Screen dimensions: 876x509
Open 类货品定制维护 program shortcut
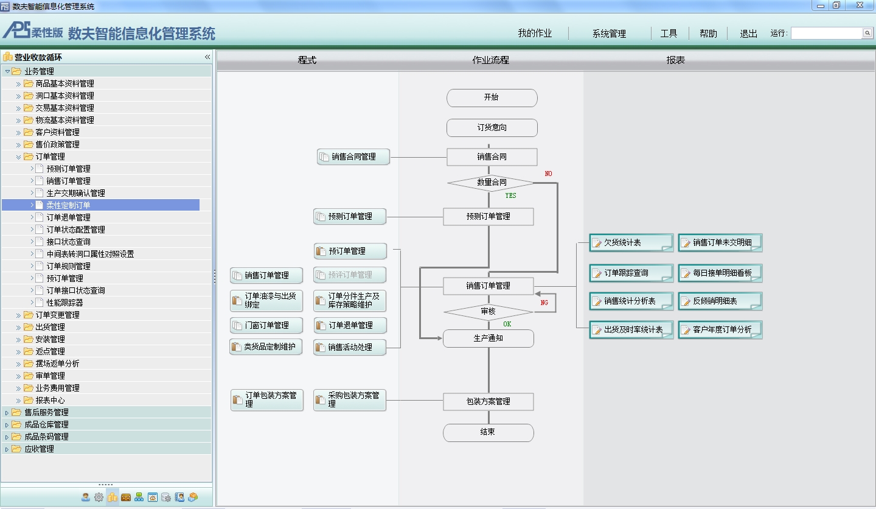pyautogui.click(x=266, y=347)
